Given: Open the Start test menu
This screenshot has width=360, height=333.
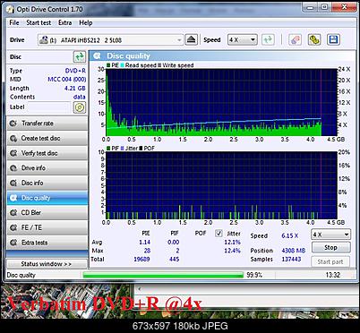Looking at the screenshot, I should [39, 22].
